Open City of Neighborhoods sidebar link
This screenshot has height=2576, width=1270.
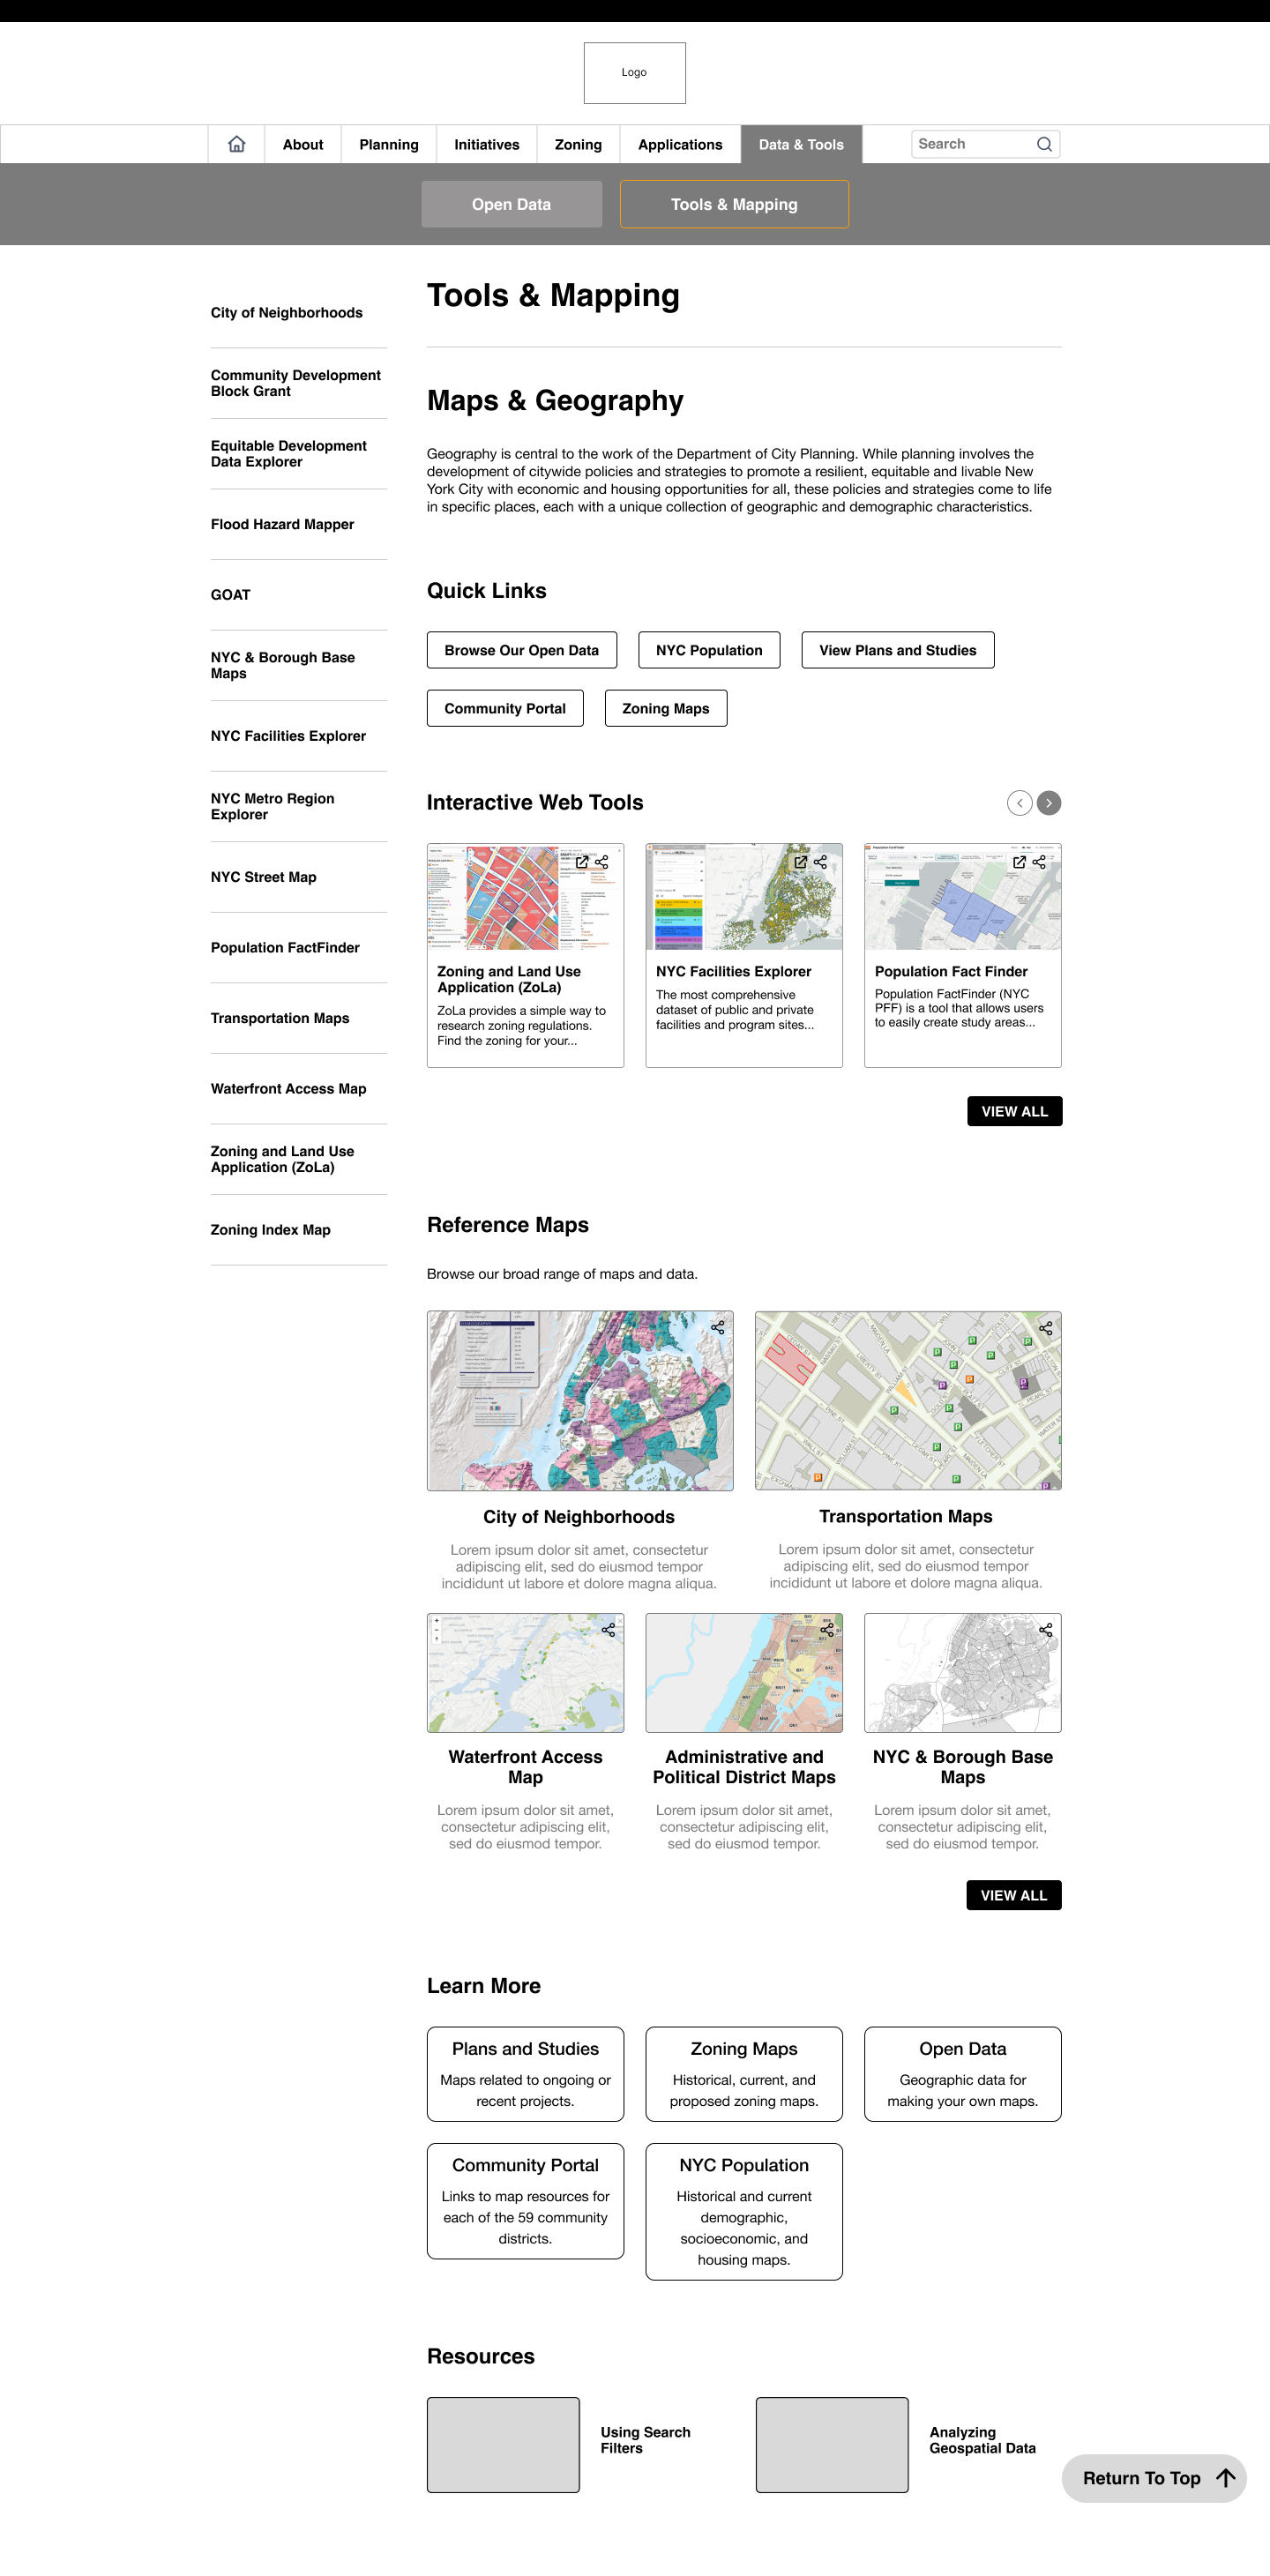(x=287, y=313)
